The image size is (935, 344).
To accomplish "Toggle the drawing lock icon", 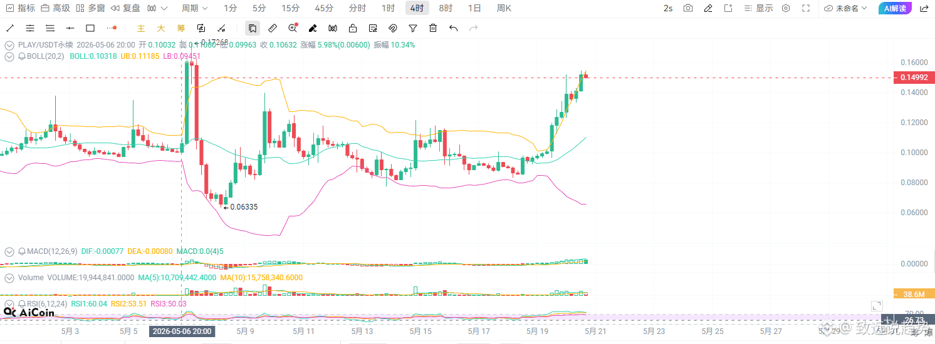I will tap(353, 28).
